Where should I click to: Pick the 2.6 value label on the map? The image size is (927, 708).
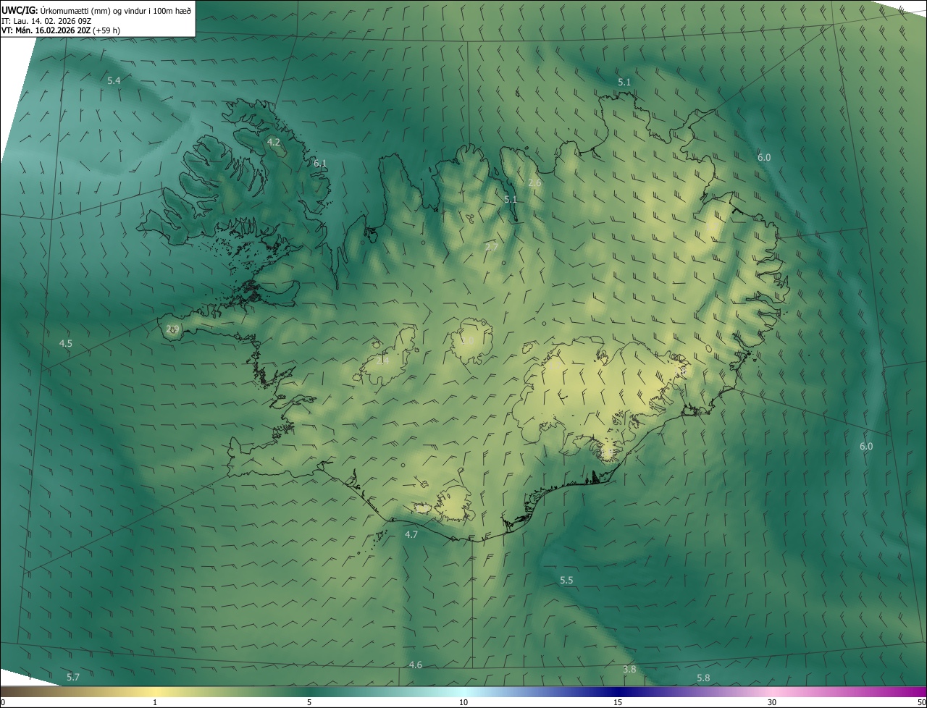[x=534, y=182]
